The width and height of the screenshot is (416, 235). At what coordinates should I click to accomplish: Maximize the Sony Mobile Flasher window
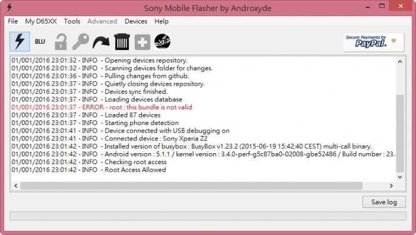382,6
